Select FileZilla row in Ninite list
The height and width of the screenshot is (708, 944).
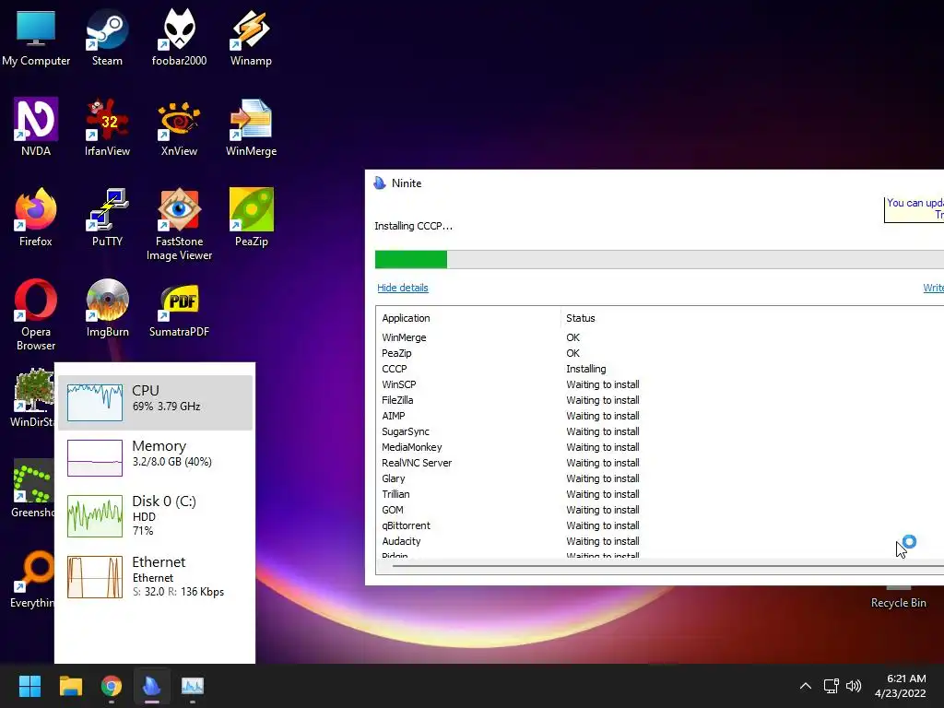(660, 400)
